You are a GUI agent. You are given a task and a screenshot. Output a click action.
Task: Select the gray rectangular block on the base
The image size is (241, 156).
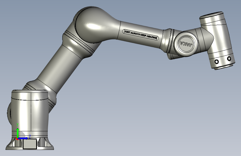point(30,144)
